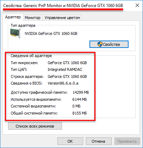The height and width of the screenshot is (148, 143).
Task: Click the Сведения об адаптере group title
Action: click(x=31, y=56)
